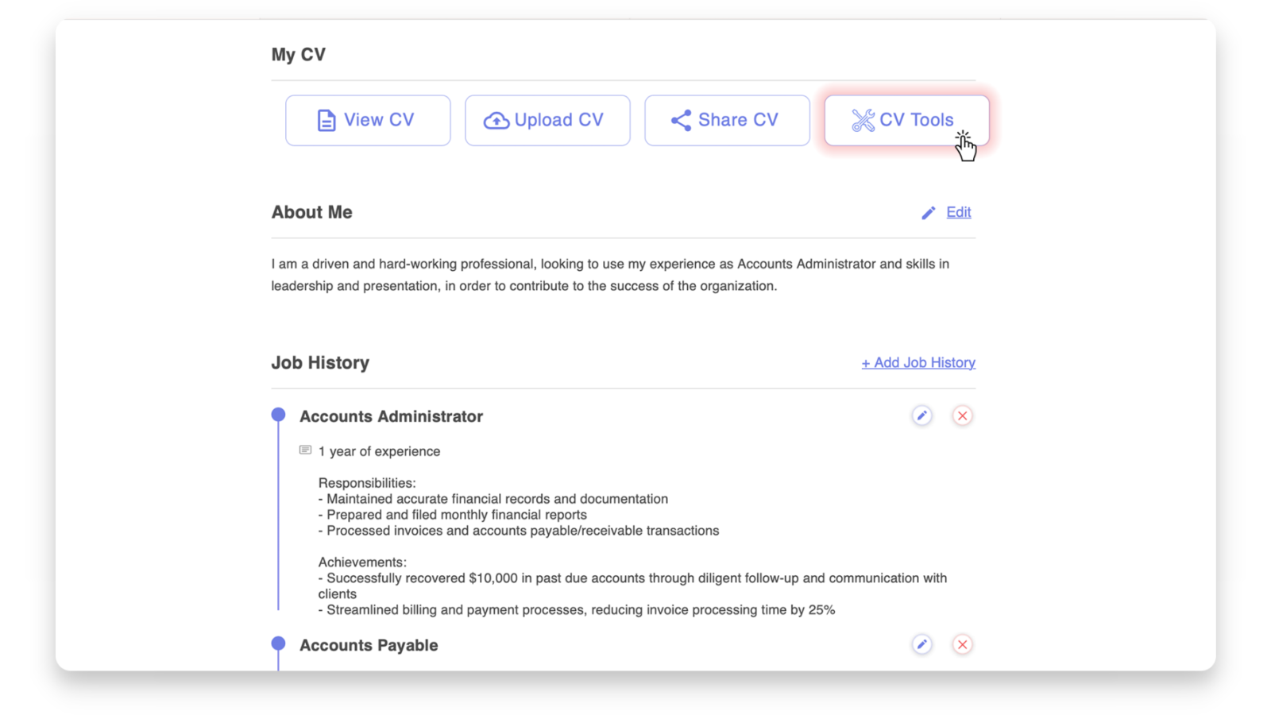Delete the Accounts Administrator job entry
1271x715 pixels.
pyautogui.click(x=962, y=415)
